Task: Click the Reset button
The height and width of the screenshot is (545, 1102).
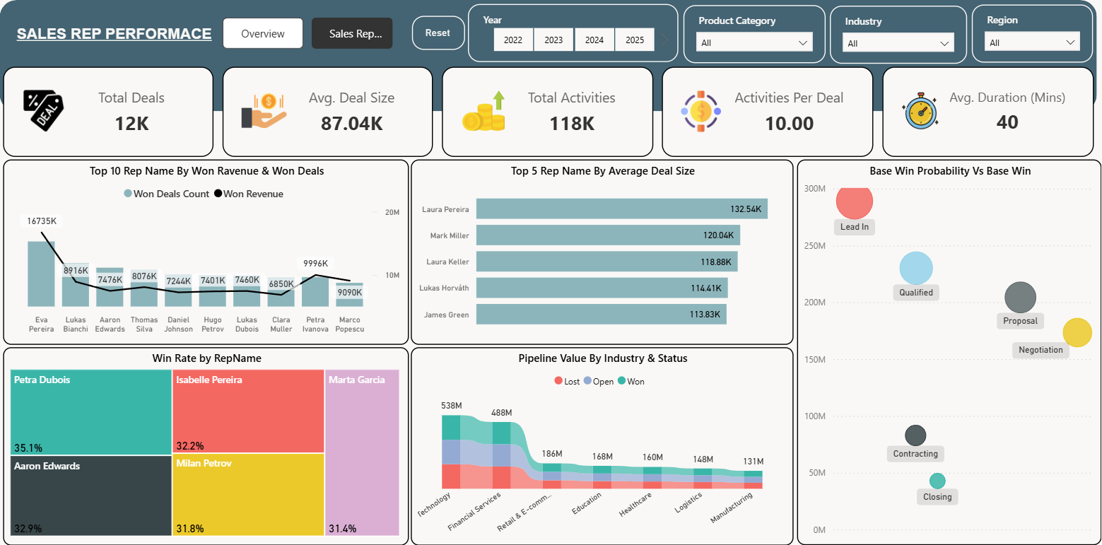Action: pyautogui.click(x=438, y=33)
